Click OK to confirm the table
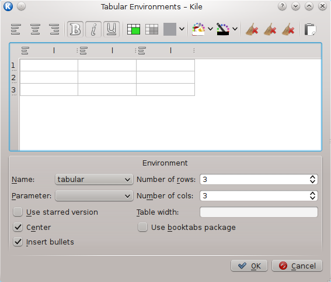Screen dimensions: 331x282 pyautogui.click(x=249, y=266)
